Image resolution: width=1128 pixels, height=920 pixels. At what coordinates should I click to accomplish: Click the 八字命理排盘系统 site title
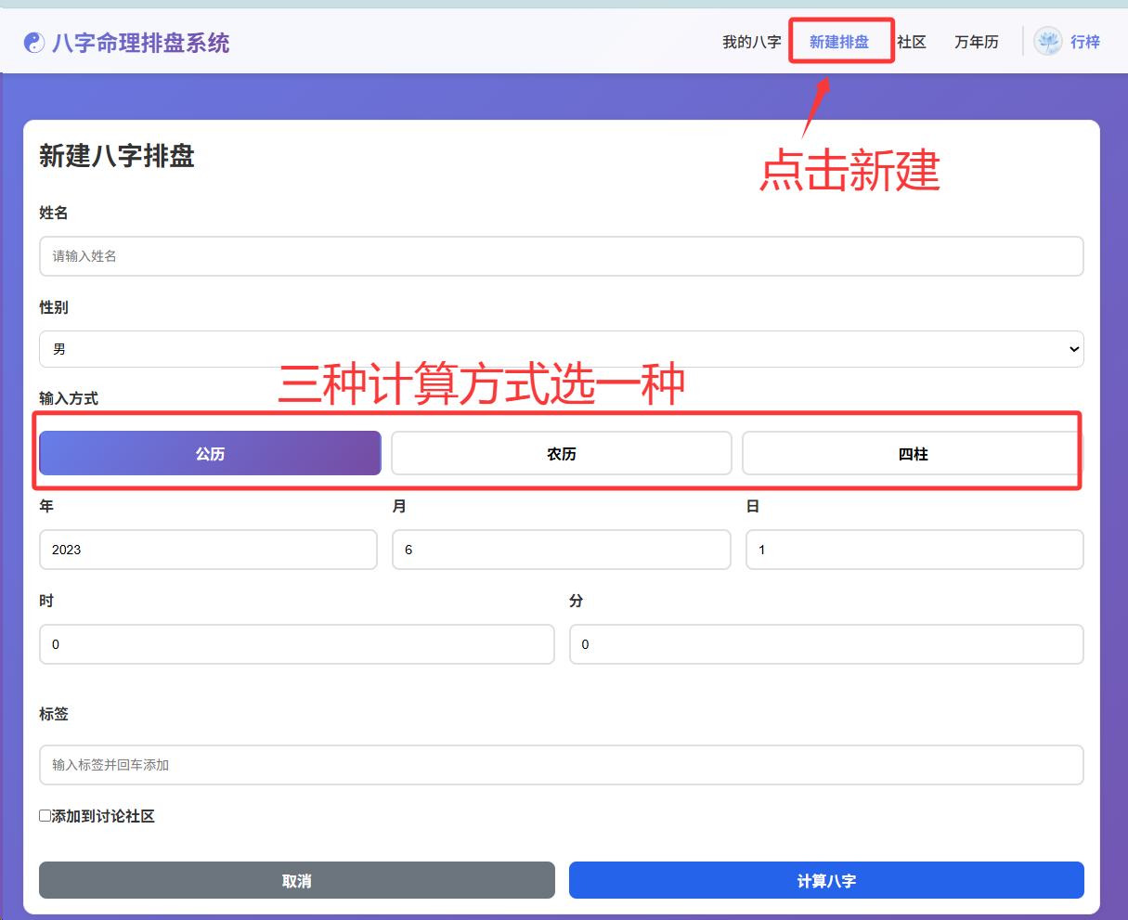point(141,43)
